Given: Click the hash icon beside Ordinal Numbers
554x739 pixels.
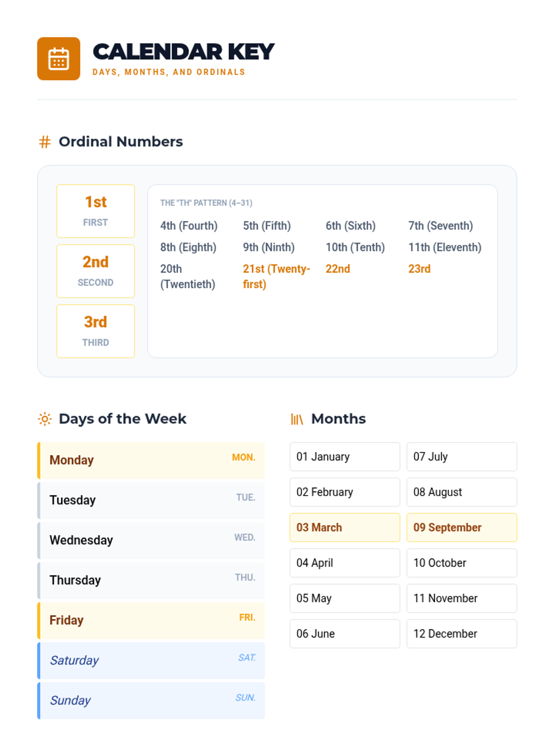Looking at the screenshot, I should (45, 142).
